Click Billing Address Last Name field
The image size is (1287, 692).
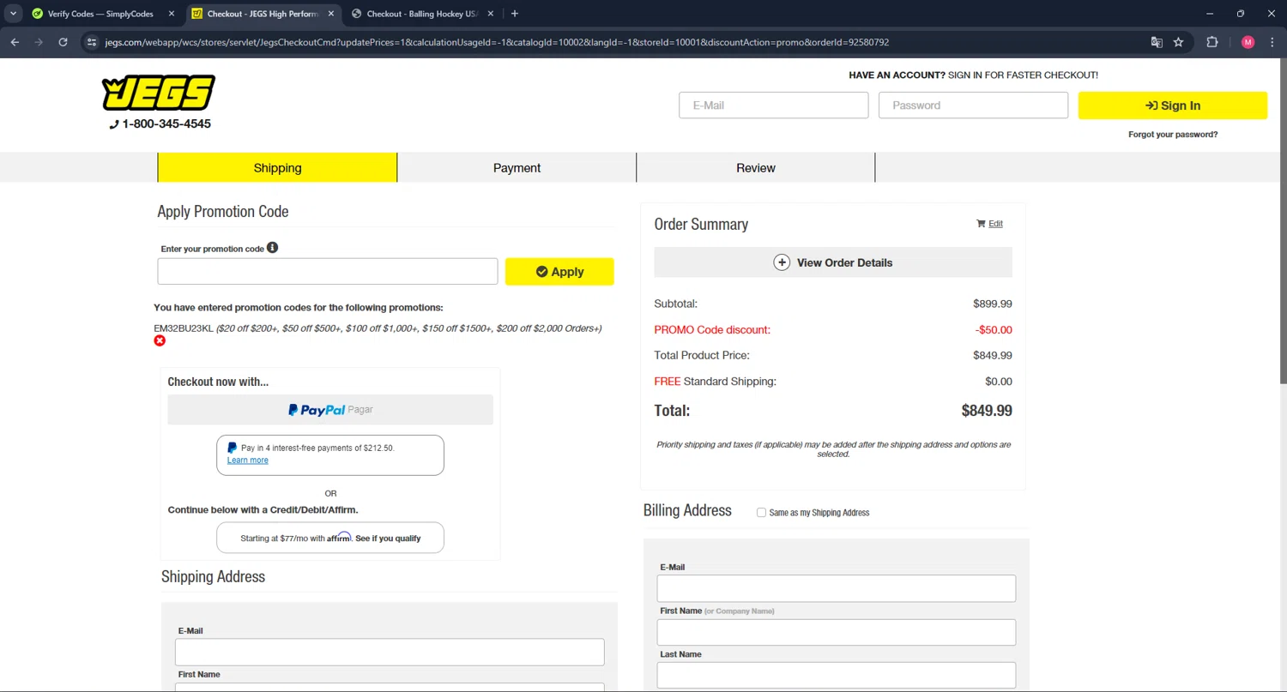coord(837,675)
